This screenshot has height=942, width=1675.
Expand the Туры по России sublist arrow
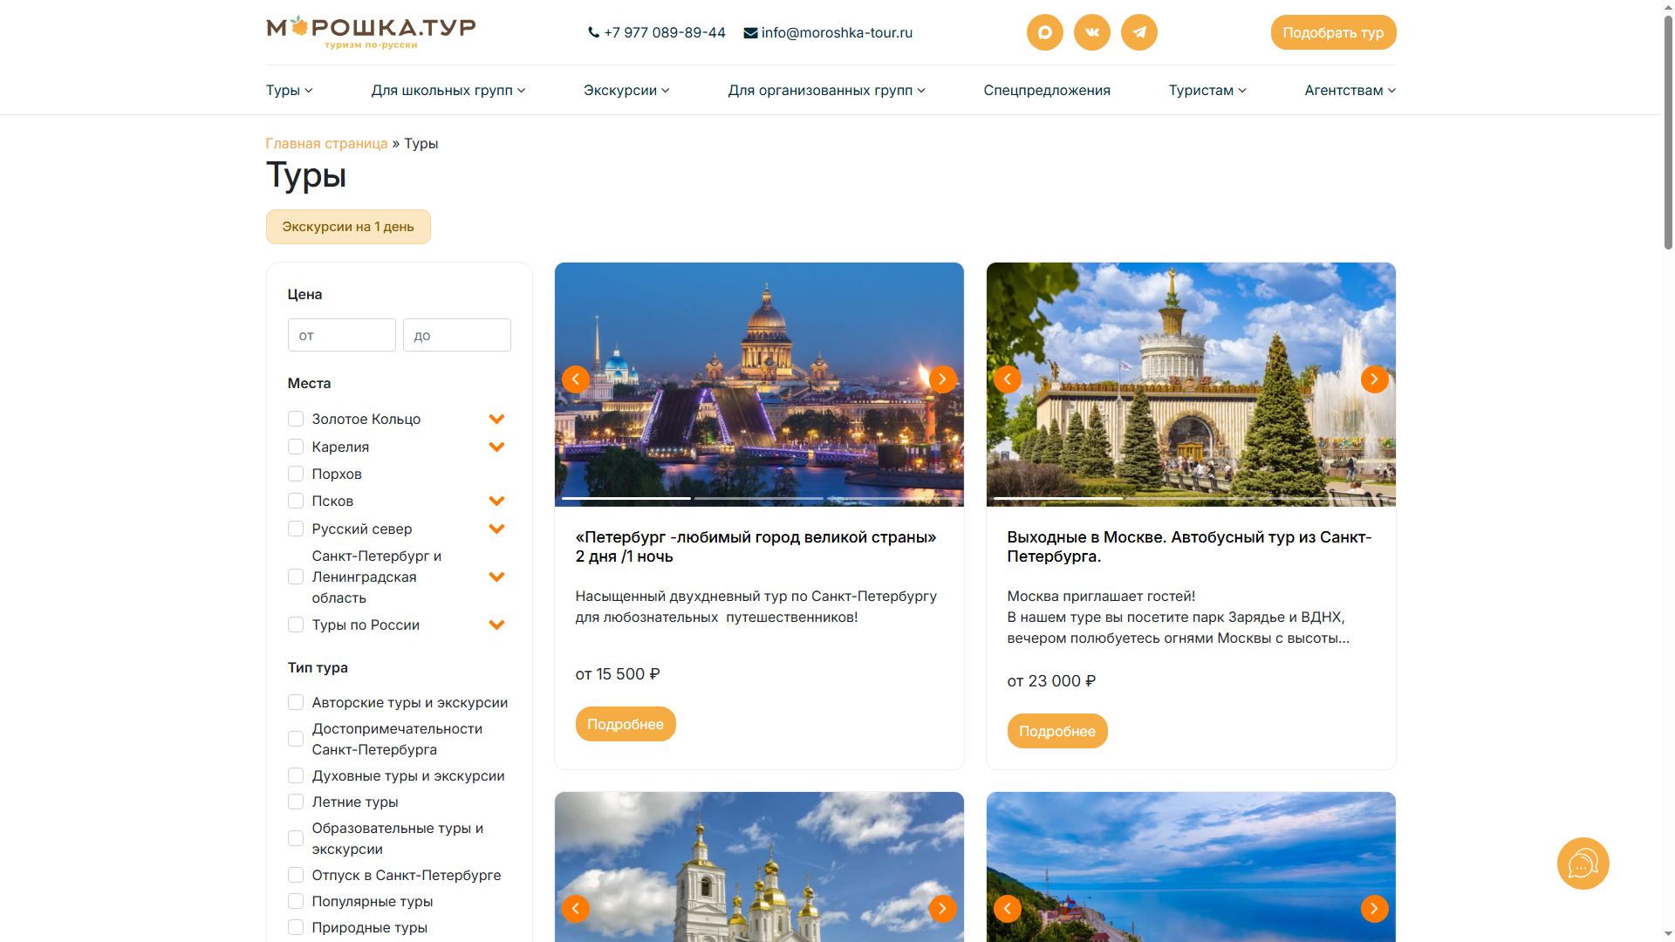point(496,625)
